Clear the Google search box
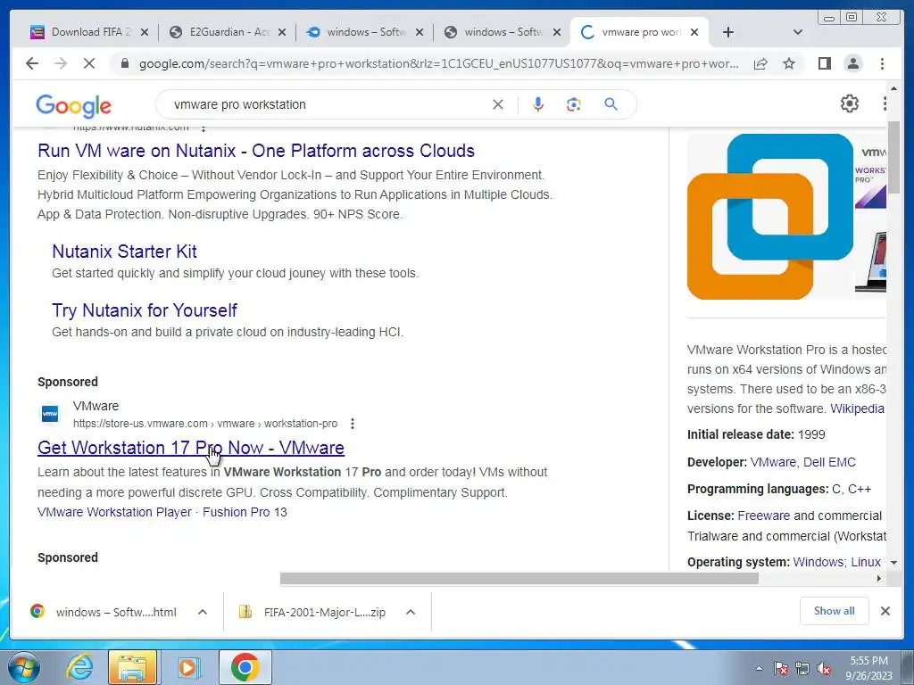914x685 pixels. (498, 104)
